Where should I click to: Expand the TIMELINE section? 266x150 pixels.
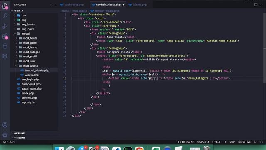click(20, 137)
